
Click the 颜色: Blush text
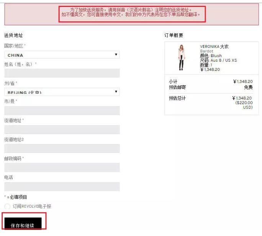[211, 56]
